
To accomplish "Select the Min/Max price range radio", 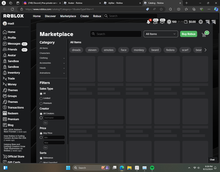I will coord(41,137).
